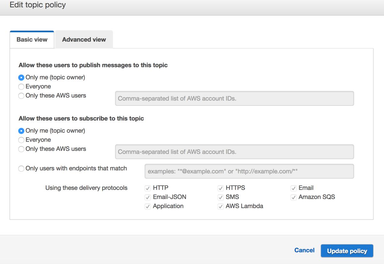Toggle the Amazon SQS protocol checkbox
The width and height of the screenshot is (384, 264).
point(293,197)
